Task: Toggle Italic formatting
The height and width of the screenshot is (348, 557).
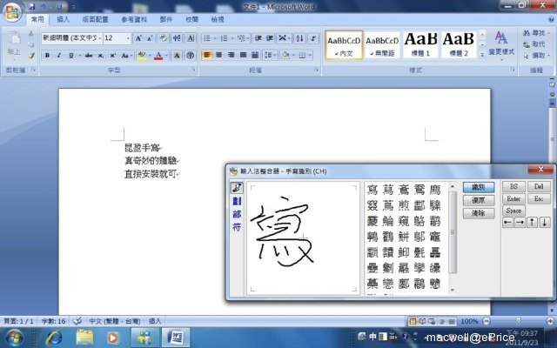Action: click(59, 56)
